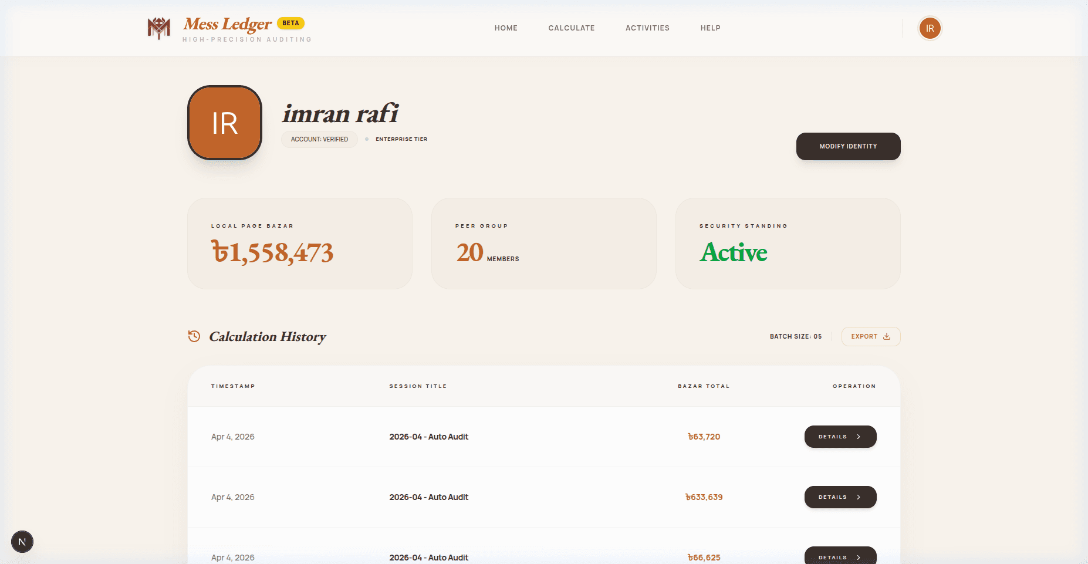Open the IR avatar in the top navbar
The image size is (1088, 564).
[x=930, y=28]
